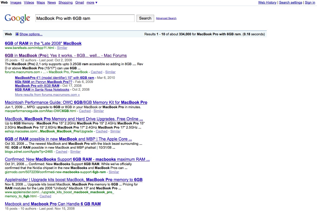
Task: Open Mac Forums 6GB in MacBook (Pro) result
Action: pos(66,56)
